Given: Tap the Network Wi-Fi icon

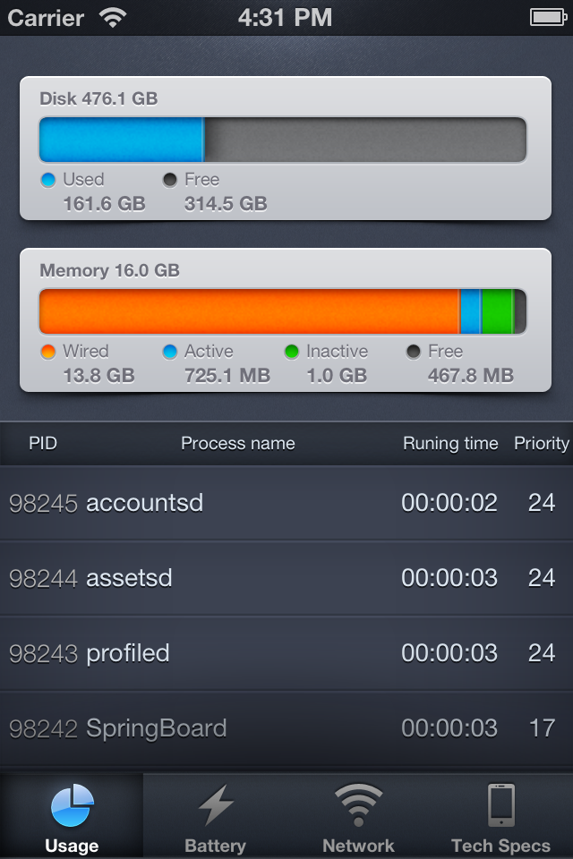Looking at the screenshot, I should [x=358, y=805].
